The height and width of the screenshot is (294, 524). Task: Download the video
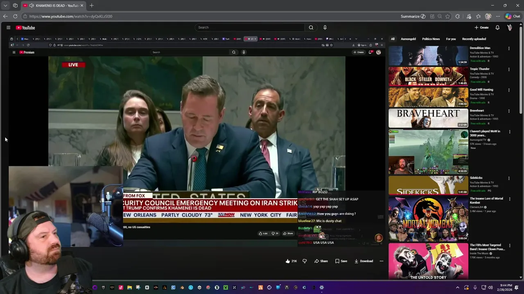364,261
